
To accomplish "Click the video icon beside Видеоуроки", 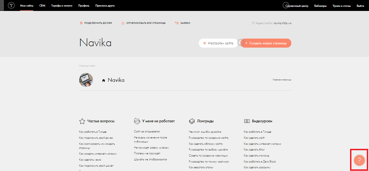I will [x=247, y=121].
